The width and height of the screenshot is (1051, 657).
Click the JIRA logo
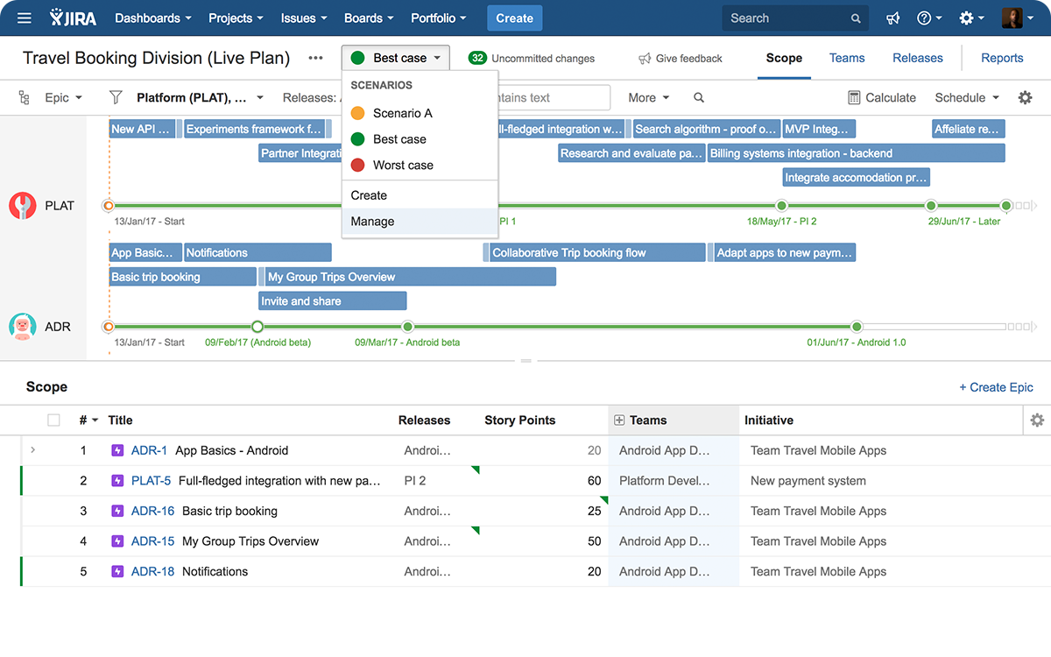[x=73, y=18]
